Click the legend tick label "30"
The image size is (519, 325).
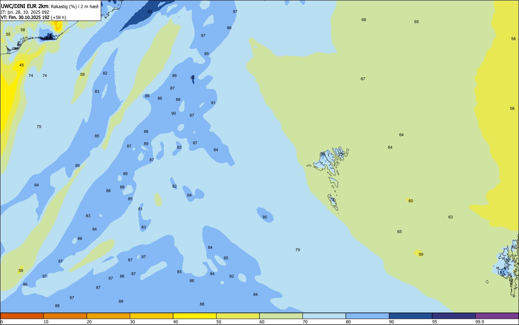(x=132, y=322)
